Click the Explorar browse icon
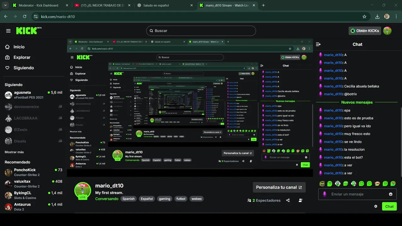 [x=8, y=57]
